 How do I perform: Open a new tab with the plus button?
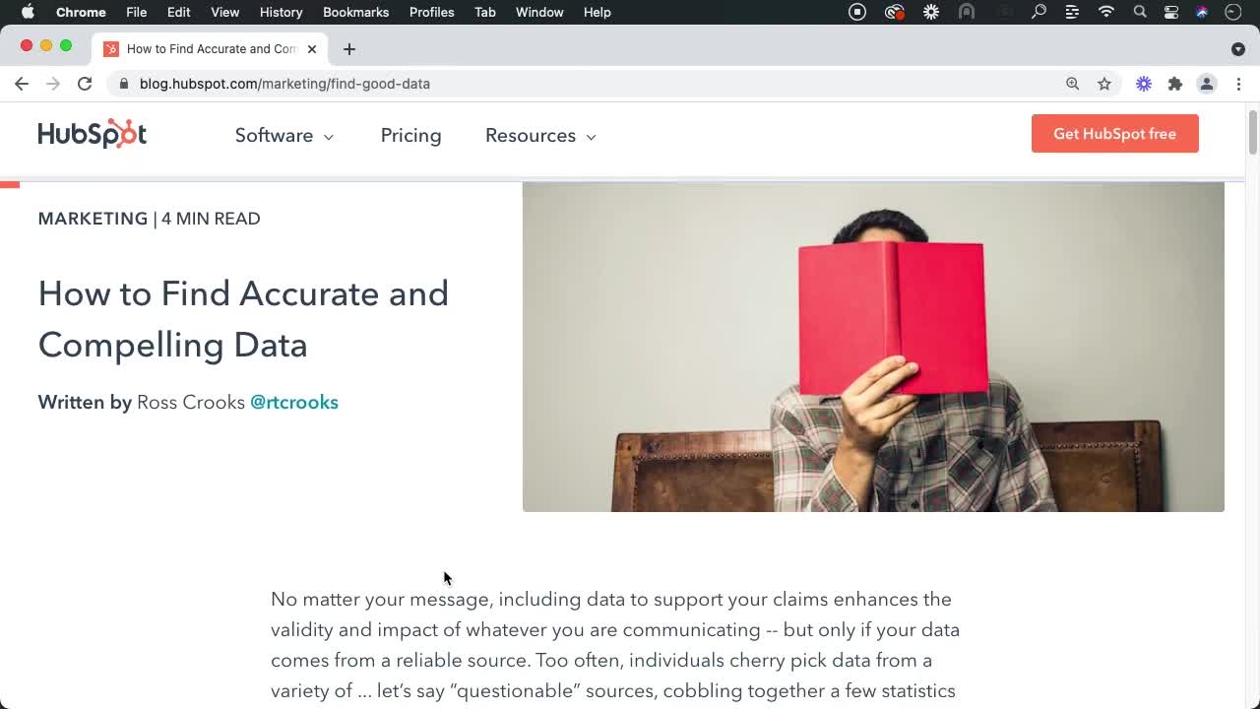point(349,48)
